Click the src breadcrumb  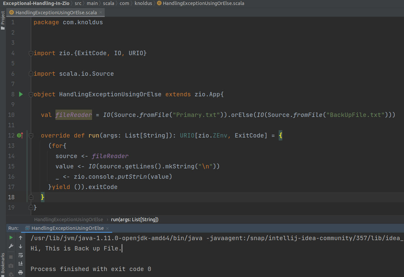(x=78, y=3)
